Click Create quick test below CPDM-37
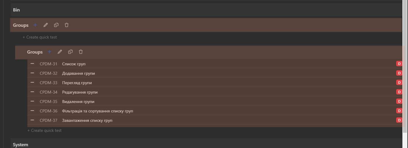408x148 pixels. pyautogui.click(x=45, y=130)
